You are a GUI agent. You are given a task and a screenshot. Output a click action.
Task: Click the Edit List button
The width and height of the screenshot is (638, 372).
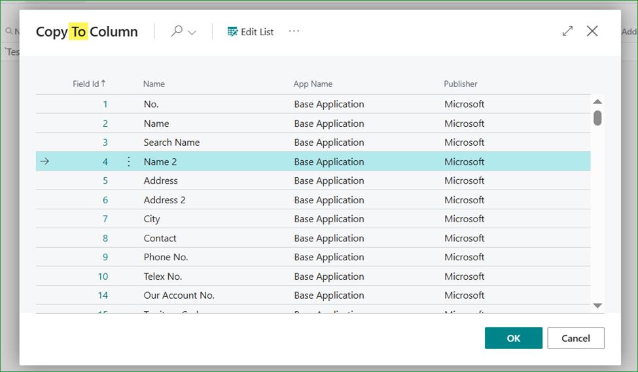point(250,32)
